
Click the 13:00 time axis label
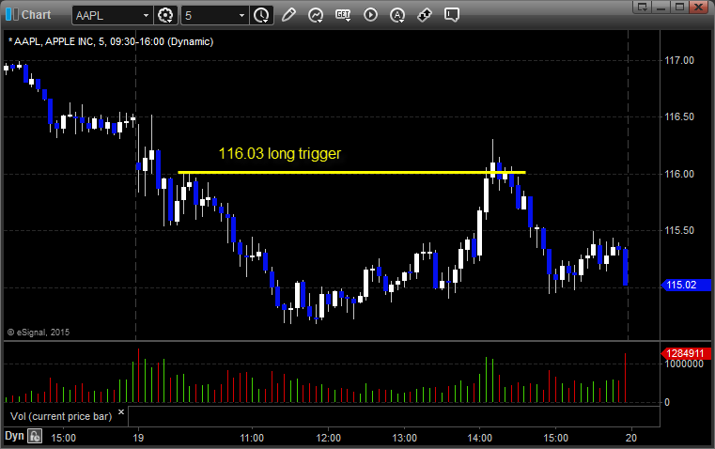coord(404,438)
